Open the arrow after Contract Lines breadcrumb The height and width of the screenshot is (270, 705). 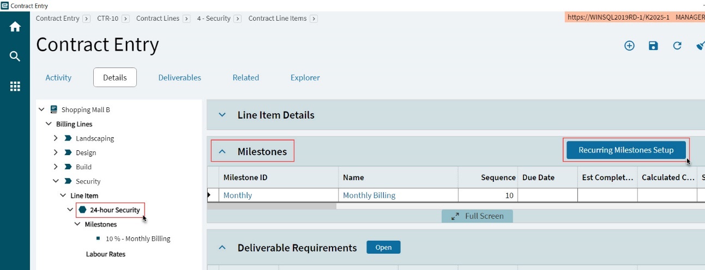(186, 19)
